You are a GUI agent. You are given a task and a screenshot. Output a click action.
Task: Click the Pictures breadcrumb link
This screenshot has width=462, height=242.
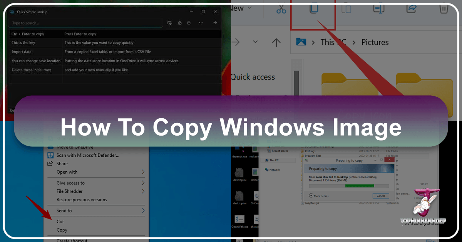[375, 42]
